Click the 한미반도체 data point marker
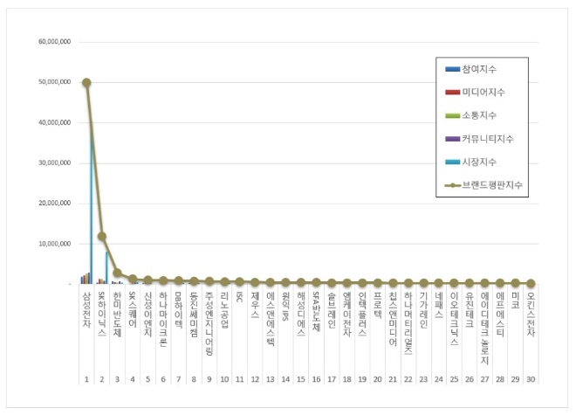 pyautogui.click(x=117, y=273)
